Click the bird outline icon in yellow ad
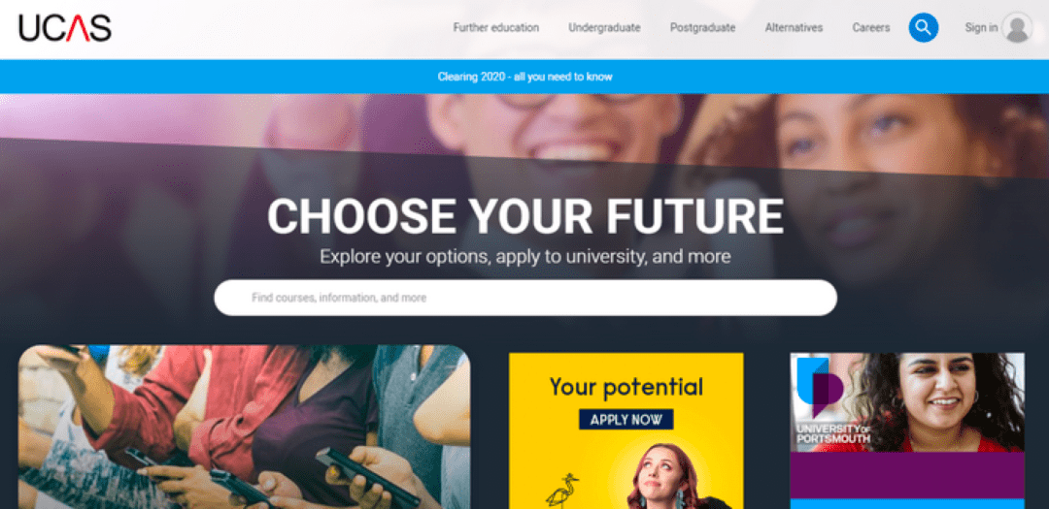This screenshot has width=1049, height=509. pyautogui.click(x=562, y=491)
